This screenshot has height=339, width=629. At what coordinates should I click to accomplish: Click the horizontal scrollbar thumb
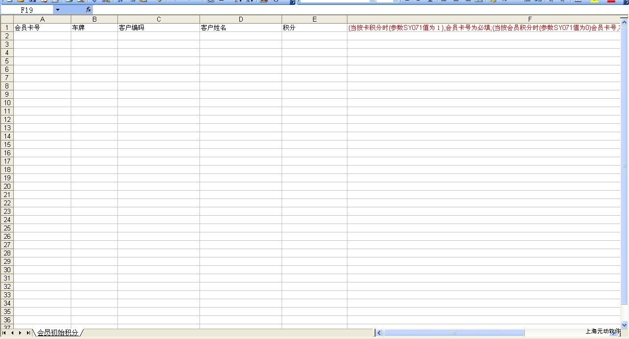454,333
